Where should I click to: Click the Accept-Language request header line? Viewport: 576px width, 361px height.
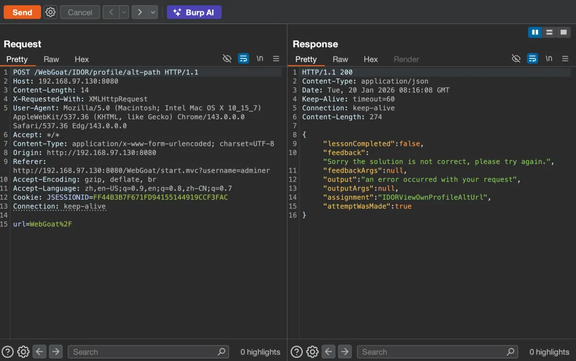click(123, 188)
